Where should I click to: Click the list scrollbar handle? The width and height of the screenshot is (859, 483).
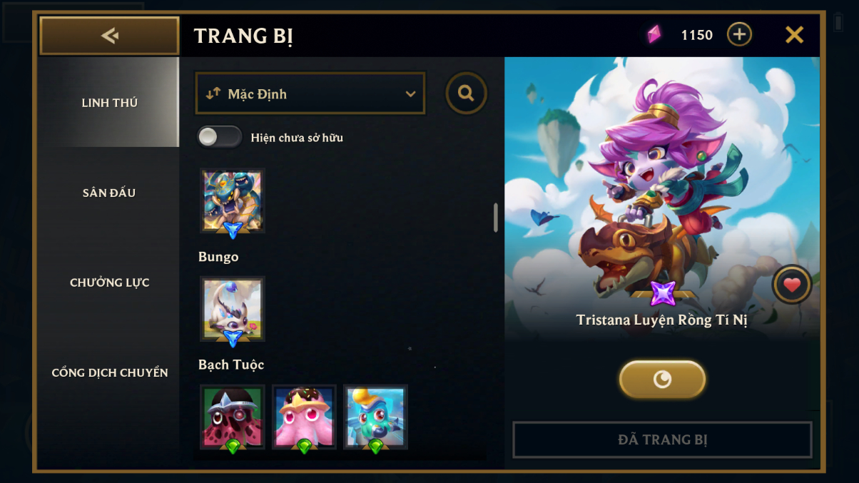[x=496, y=218]
